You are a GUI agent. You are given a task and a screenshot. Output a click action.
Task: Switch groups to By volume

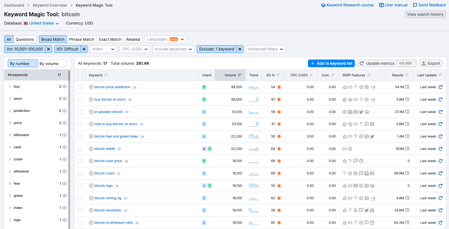[x=52, y=64]
